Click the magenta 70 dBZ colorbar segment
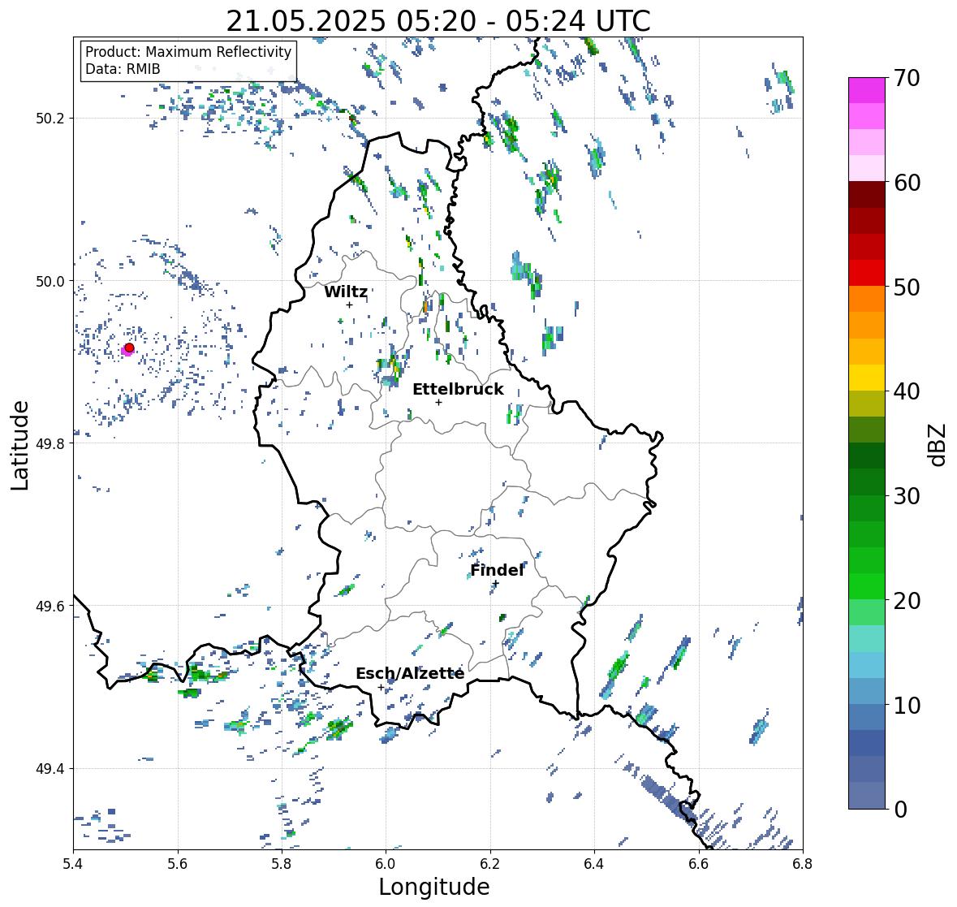 pos(866,90)
